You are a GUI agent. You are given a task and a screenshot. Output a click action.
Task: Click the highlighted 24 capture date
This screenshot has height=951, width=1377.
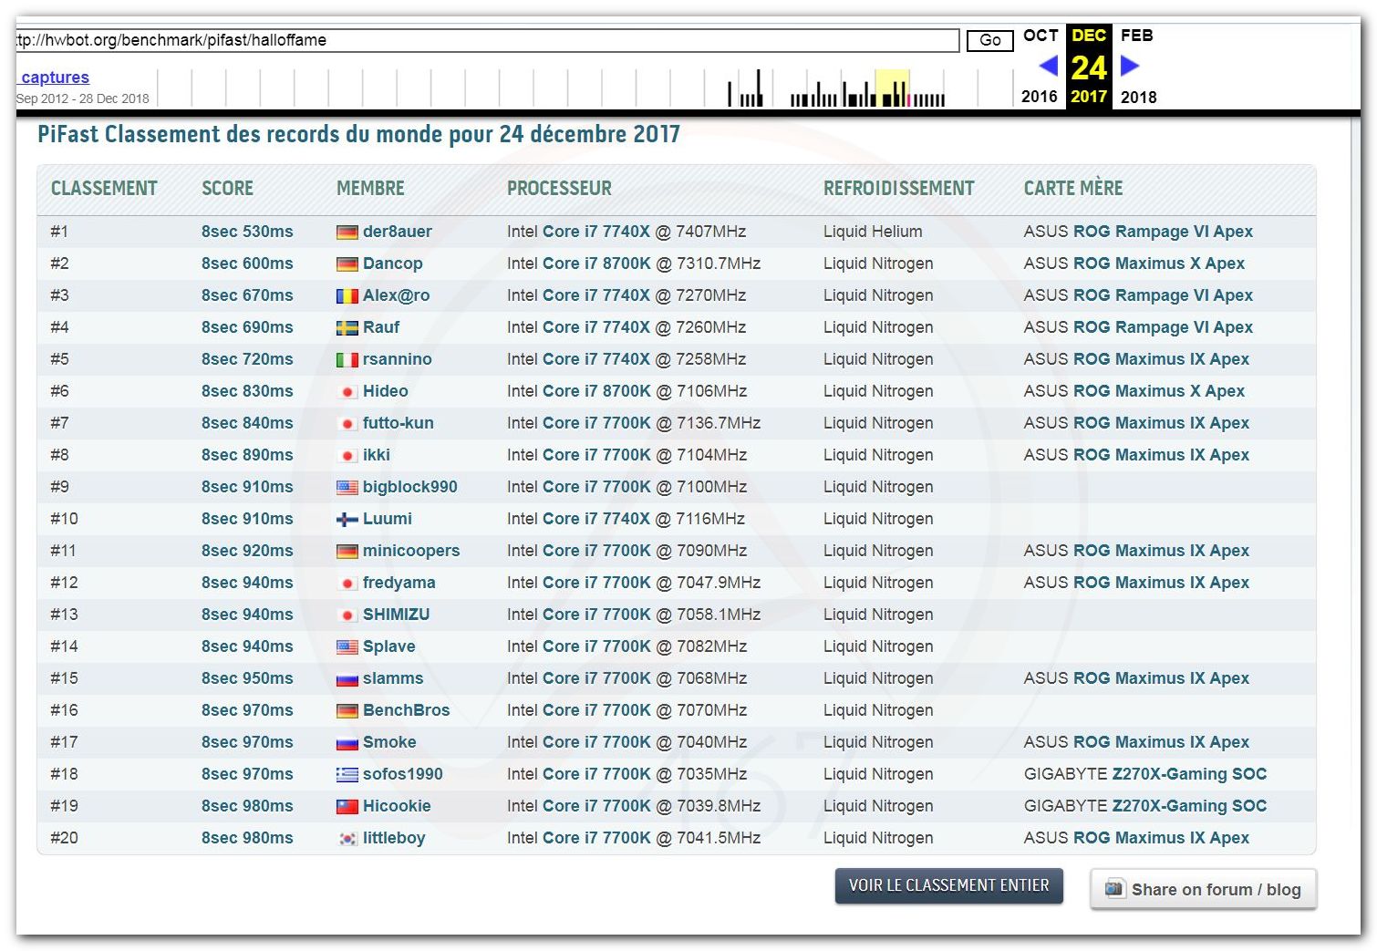[x=1089, y=67]
